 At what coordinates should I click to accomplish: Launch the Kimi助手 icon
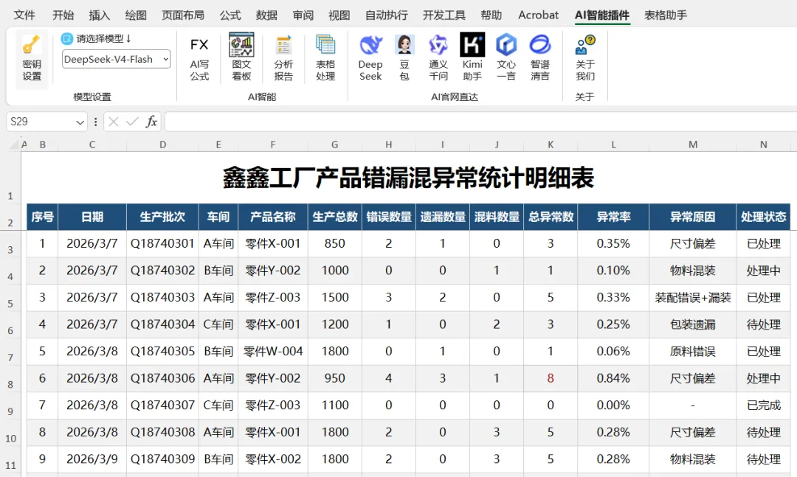pos(472,45)
